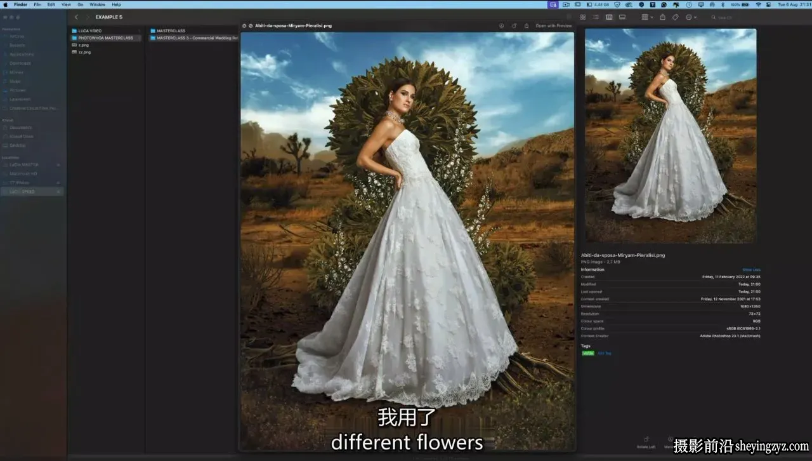Switch Finder to gallery view
Screen dimensions: 812x461
622,17
